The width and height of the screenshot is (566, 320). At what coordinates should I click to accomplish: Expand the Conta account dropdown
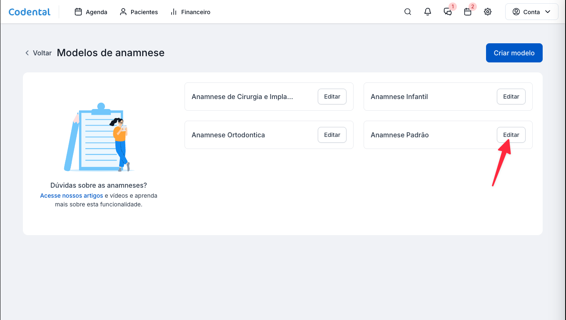pyautogui.click(x=531, y=12)
